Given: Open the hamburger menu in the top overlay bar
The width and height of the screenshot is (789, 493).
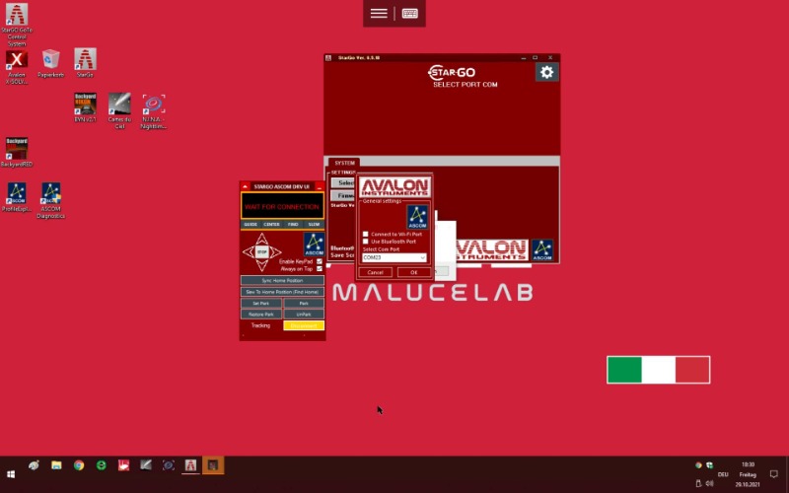Looking at the screenshot, I should tap(379, 14).
